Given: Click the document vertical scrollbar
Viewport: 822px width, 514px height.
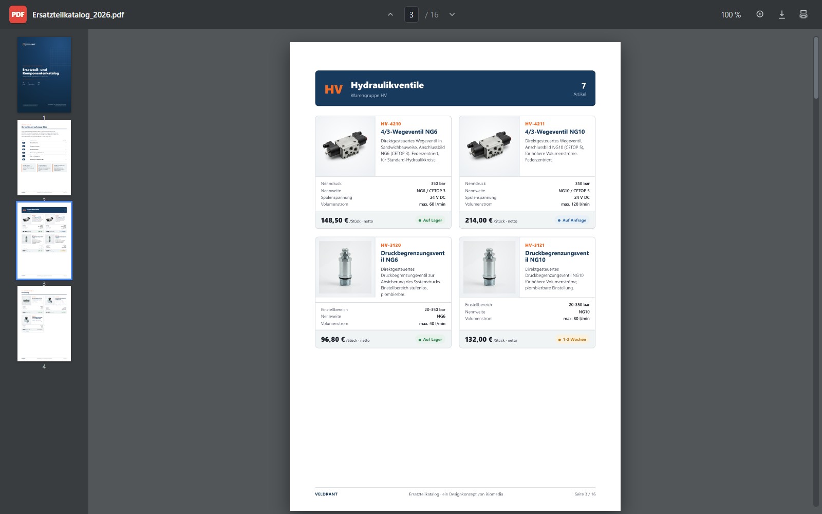Looking at the screenshot, I should pos(816,67).
